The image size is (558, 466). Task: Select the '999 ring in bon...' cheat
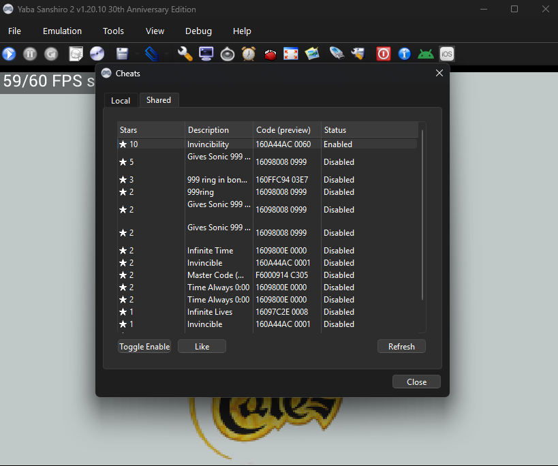pos(217,180)
